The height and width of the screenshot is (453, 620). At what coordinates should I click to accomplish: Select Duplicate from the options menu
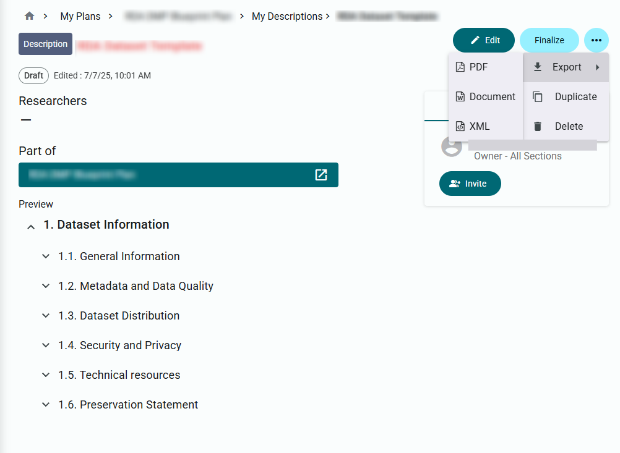pyautogui.click(x=575, y=96)
